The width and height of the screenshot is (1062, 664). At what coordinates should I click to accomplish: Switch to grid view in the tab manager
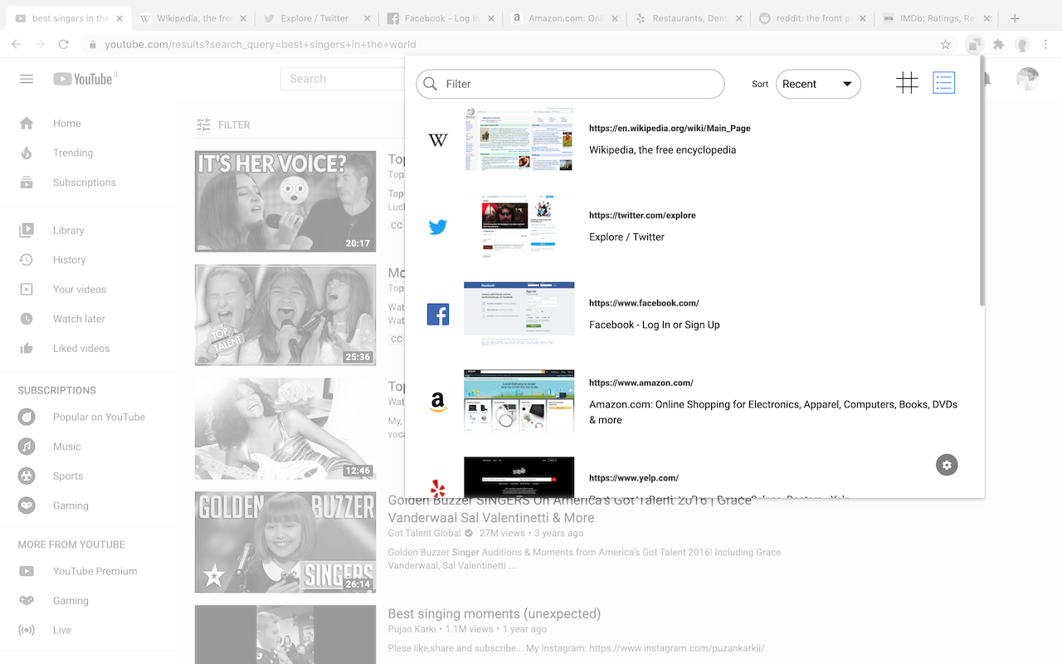point(907,83)
